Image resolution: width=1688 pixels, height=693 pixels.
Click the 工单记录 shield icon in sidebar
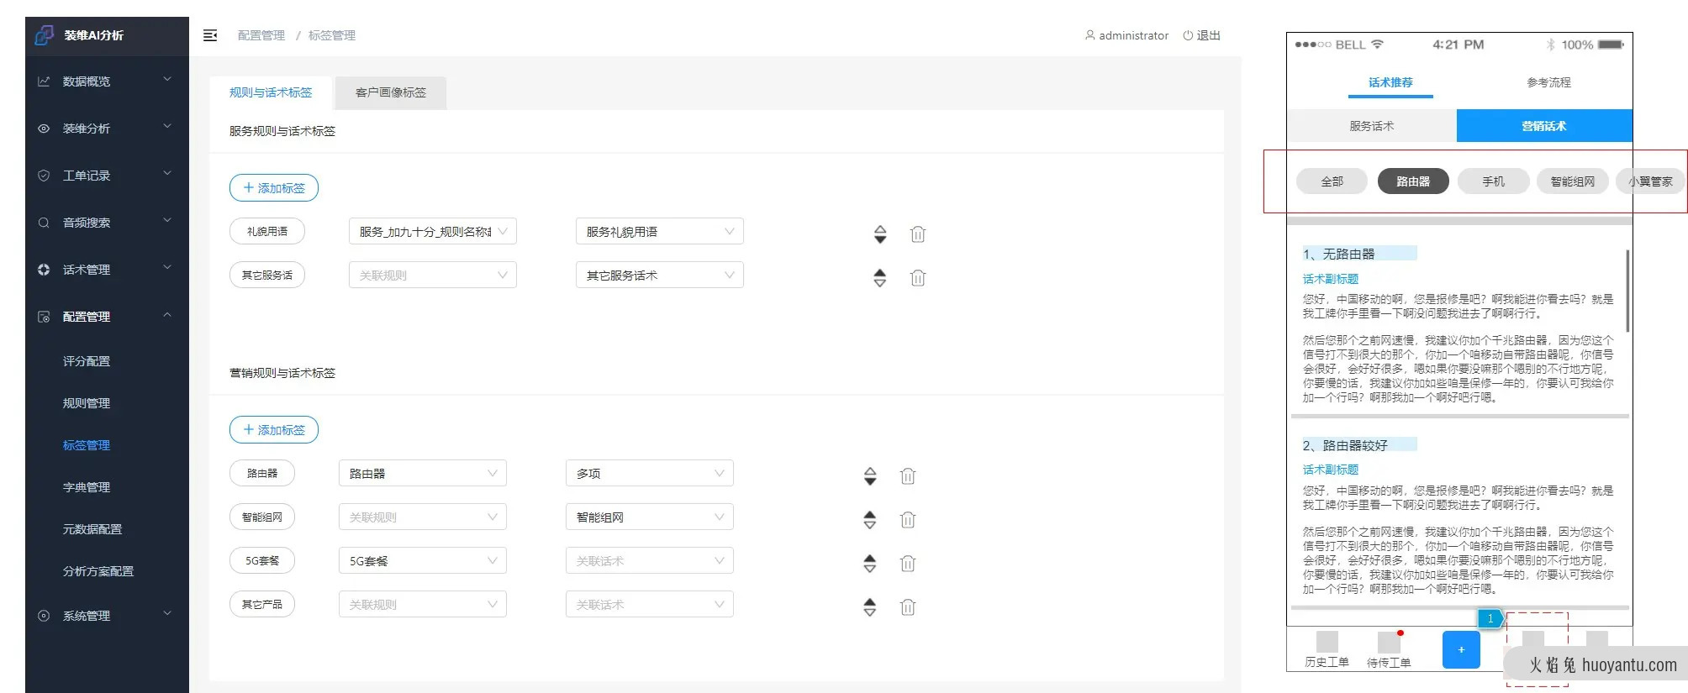[x=44, y=176]
